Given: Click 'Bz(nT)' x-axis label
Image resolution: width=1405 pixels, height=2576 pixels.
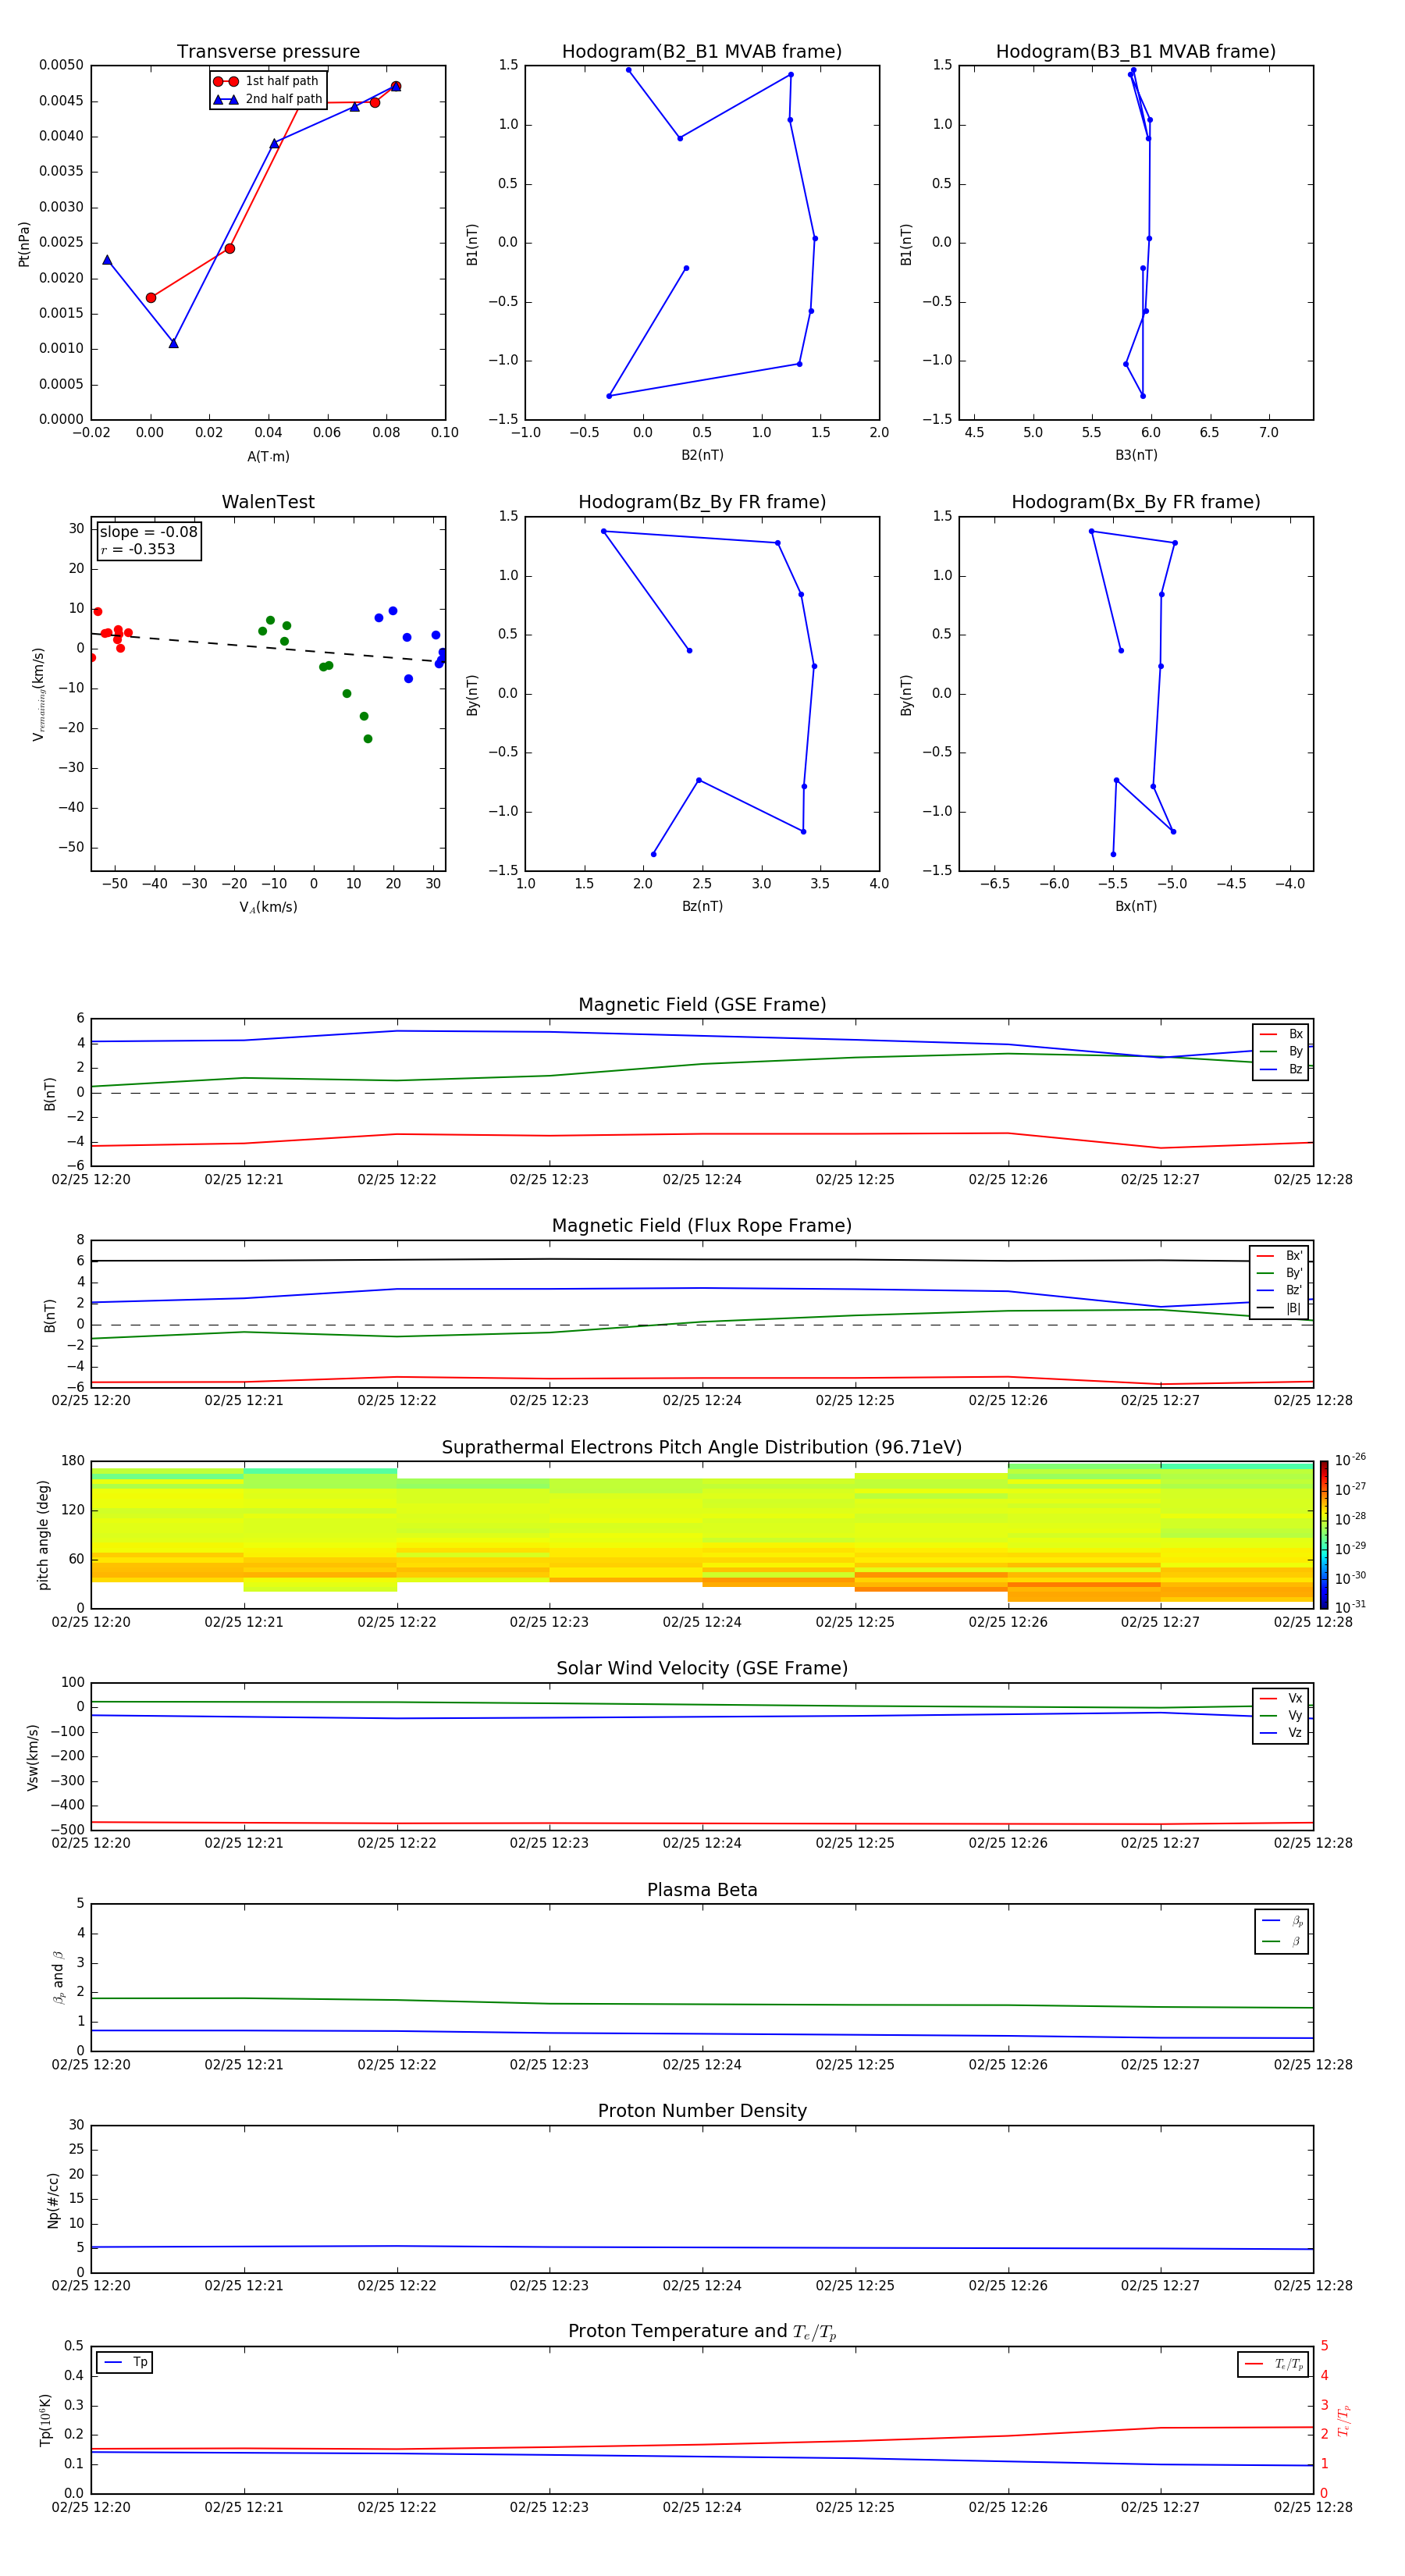Looking at the screenshot, I should tap(702, 906).
